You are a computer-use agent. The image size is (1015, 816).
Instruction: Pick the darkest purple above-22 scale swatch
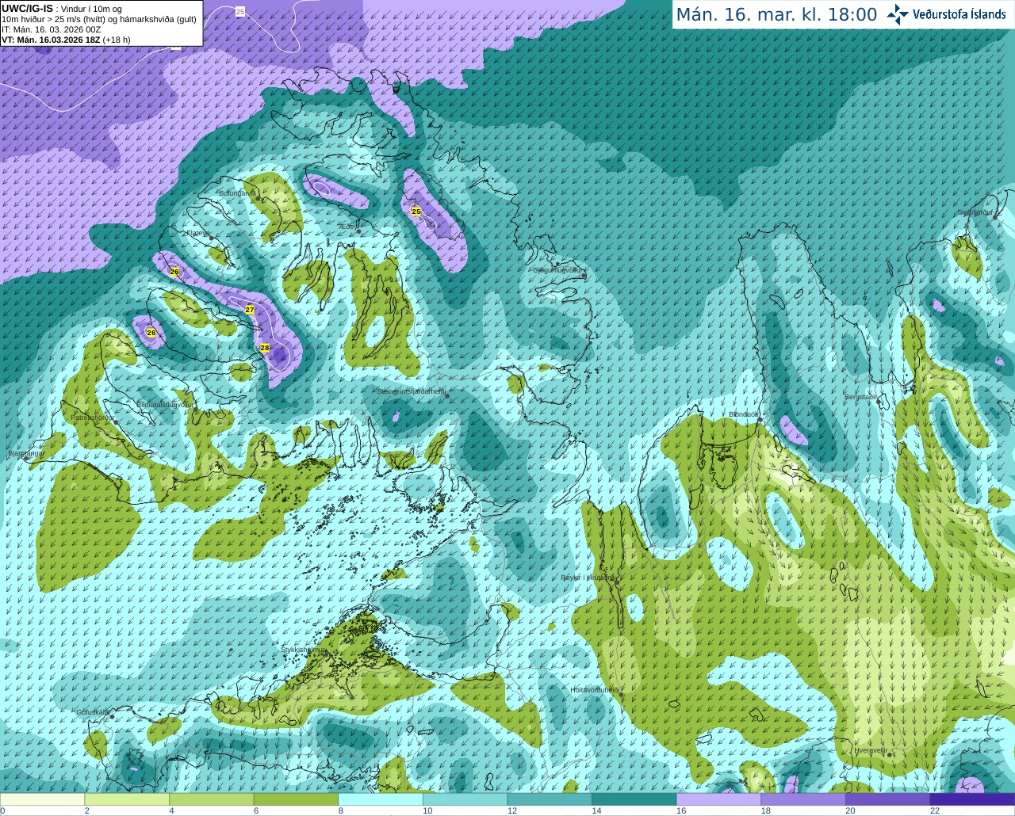[x=972, y=799]
